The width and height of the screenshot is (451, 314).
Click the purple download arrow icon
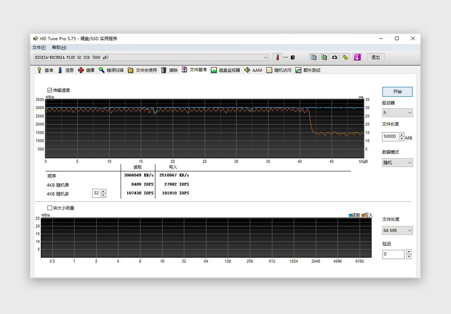tap(357, 58)
